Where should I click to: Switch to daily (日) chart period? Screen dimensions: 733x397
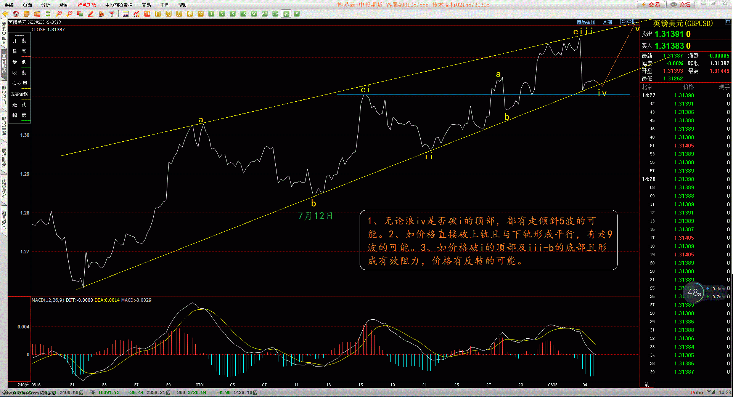point(158,14)
